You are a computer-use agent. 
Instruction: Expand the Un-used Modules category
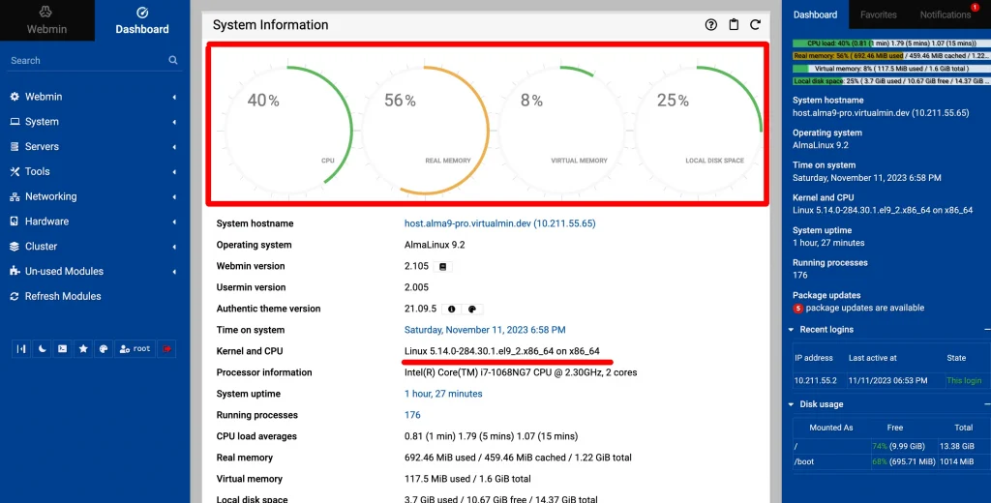click(x=94, y=271)
